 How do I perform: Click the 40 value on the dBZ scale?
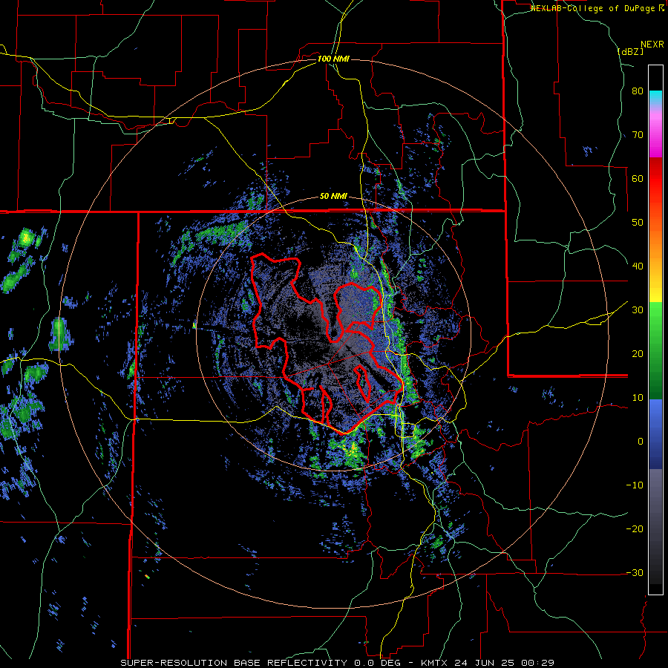638,266
